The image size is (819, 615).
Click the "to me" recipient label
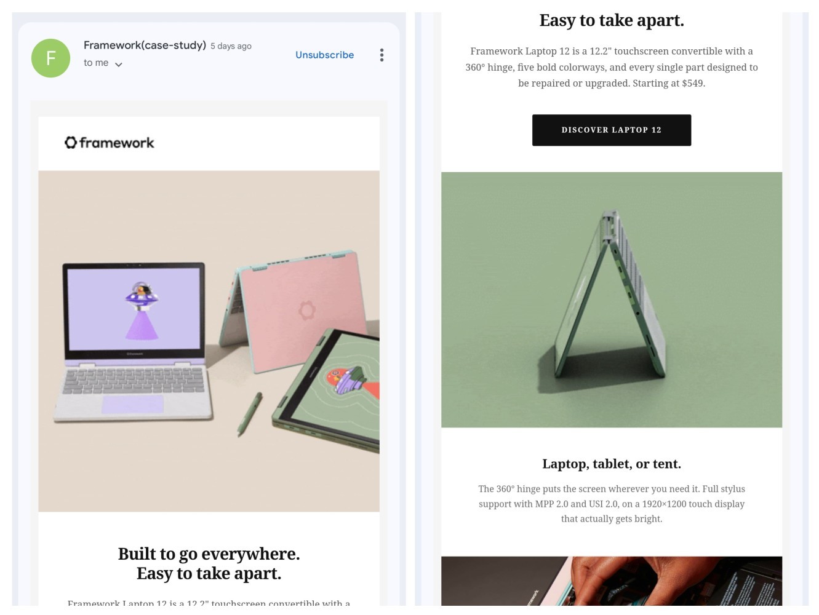pyautogui.click(x=96, y=63)
